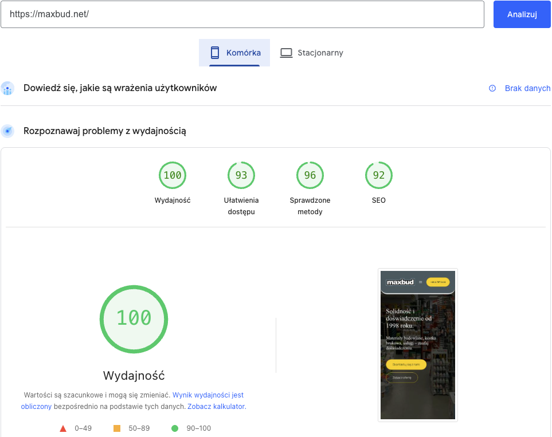Viewport: 552px width, 437px height.
Task: Expand the Dowiedz się section header
Action: [120, 88]
